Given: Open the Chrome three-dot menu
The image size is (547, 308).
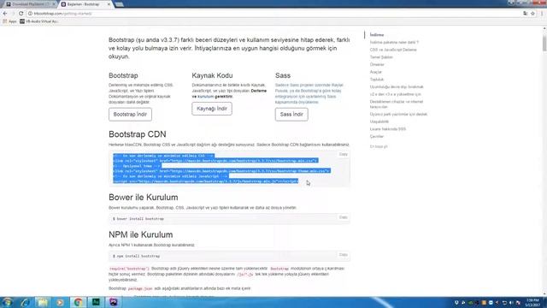Looking at the screenshot, I should [x=542, y=14].
